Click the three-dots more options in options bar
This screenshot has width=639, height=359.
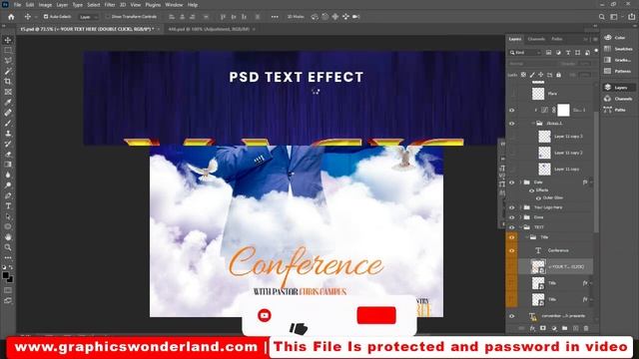point(275,17)
